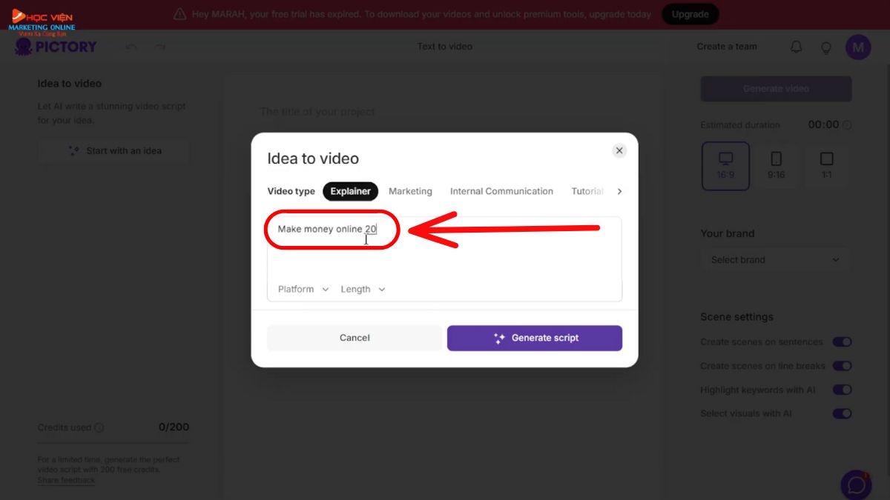
Task: Disable Highlight keywords with AI switch
Action: click(x=842, y=390)
